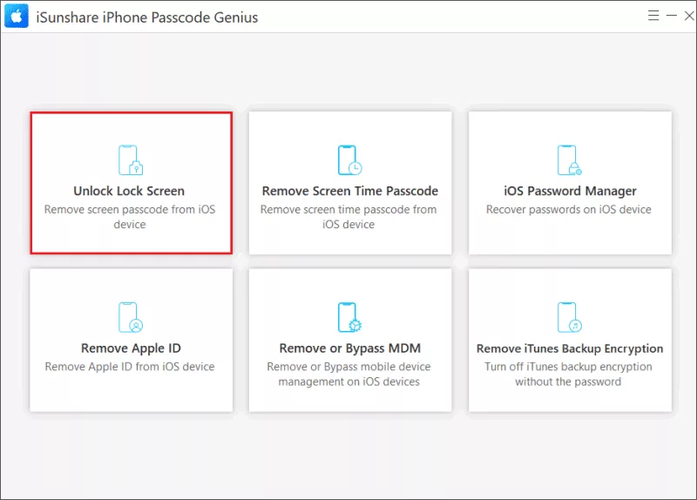The height and width of the screenshot is (500, 697).
Task: Click the Unlock Lock Screen phone-lock icon
Action: (131, 160)
